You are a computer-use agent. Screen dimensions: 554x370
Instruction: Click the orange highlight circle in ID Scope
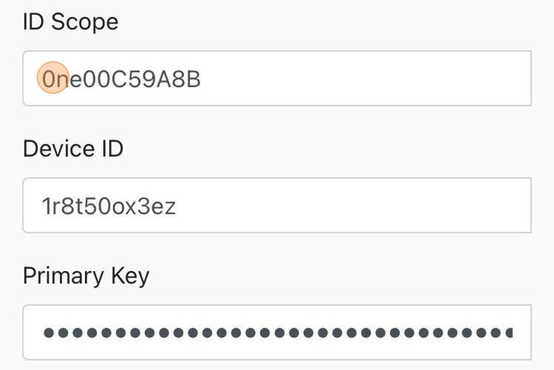[x=53, y=78]
